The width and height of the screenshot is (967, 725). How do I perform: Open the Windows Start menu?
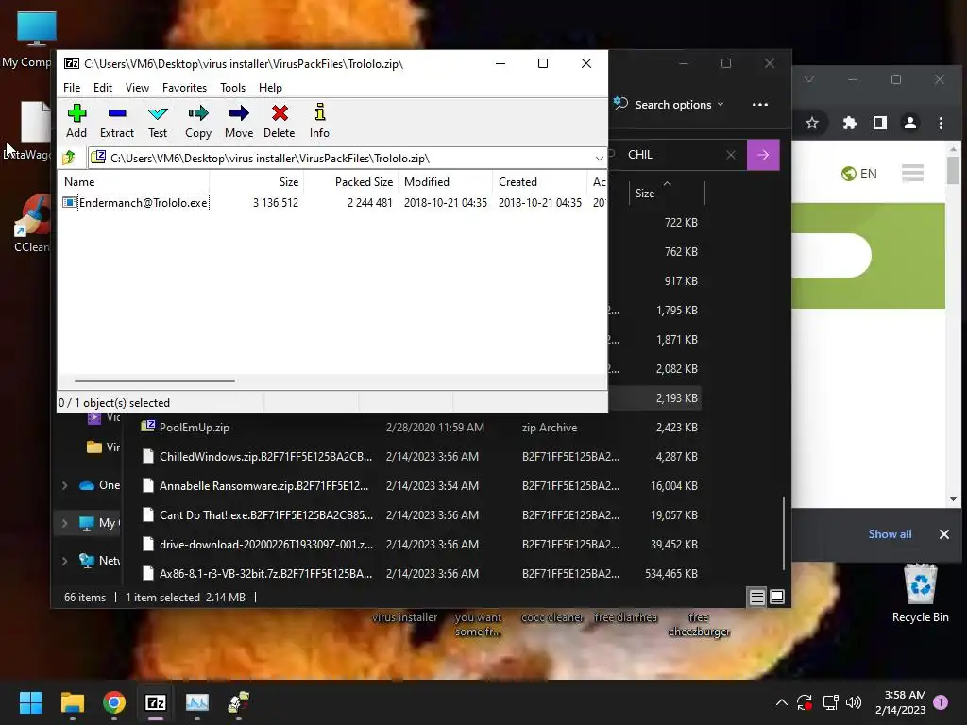[x=30, y=702]
